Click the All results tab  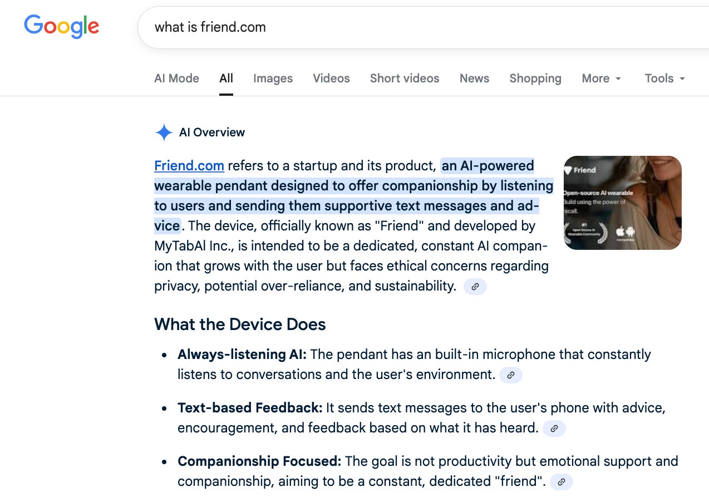pyautogui.click(x=226, y=78)
